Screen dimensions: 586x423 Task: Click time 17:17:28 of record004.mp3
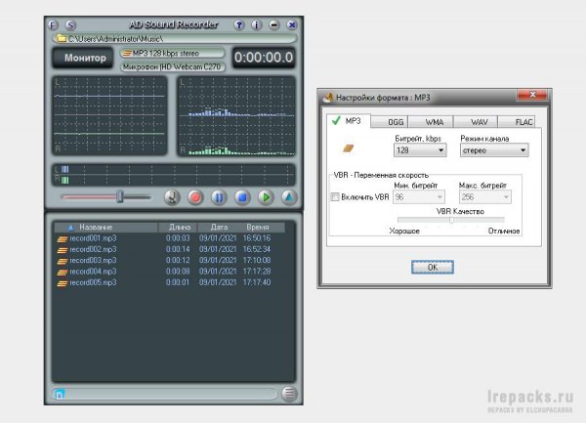pos(257,272)
